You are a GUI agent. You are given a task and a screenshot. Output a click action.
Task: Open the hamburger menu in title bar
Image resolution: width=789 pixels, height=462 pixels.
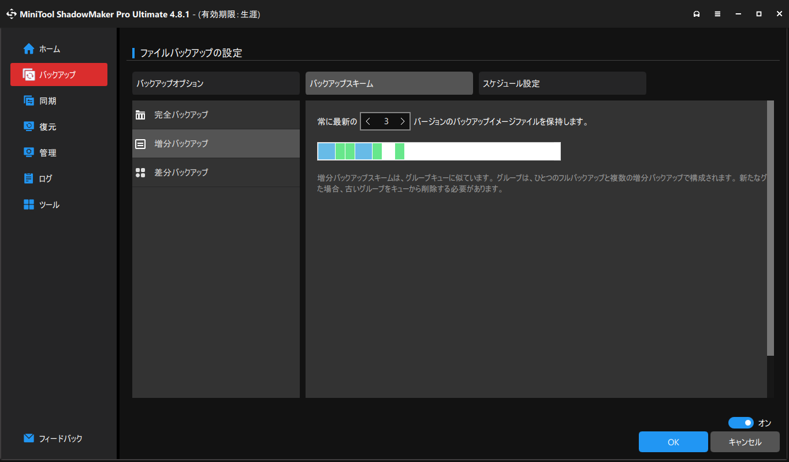(717, 14)
